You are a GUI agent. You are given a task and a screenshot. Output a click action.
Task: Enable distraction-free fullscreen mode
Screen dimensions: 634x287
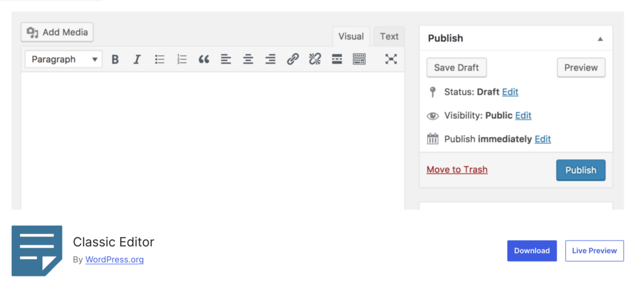(x=391, y=59)
